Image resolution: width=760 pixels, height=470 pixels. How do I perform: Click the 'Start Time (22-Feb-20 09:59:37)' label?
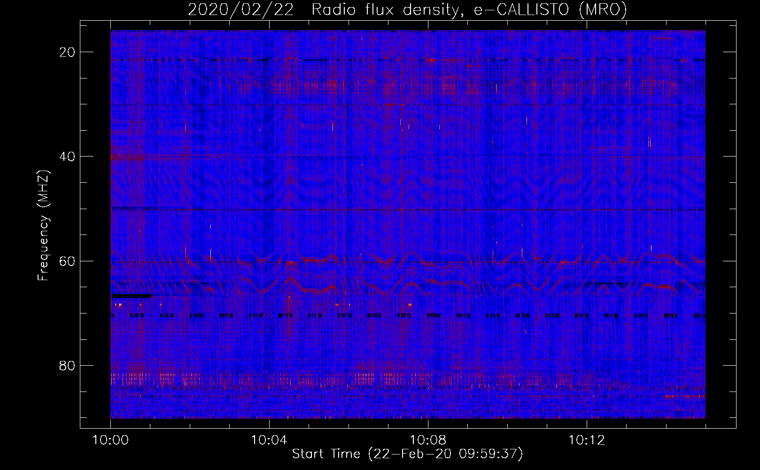tap(407, 454)
